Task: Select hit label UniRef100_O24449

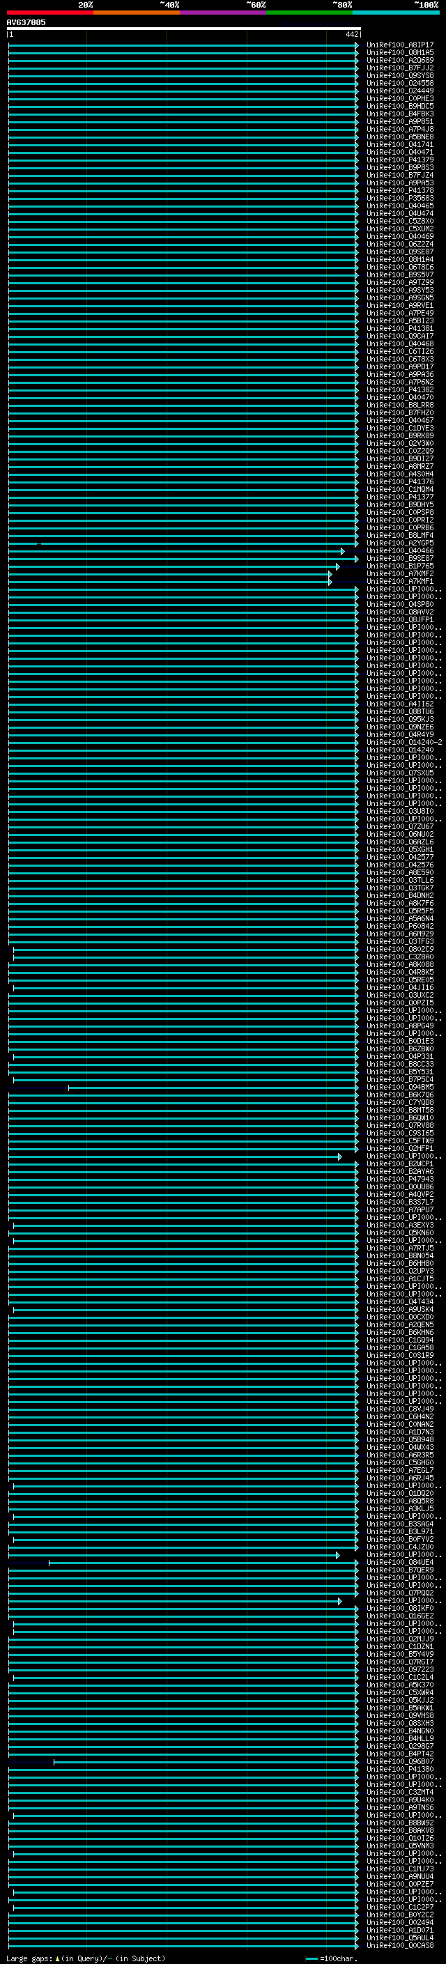Action: click(399, 91)
